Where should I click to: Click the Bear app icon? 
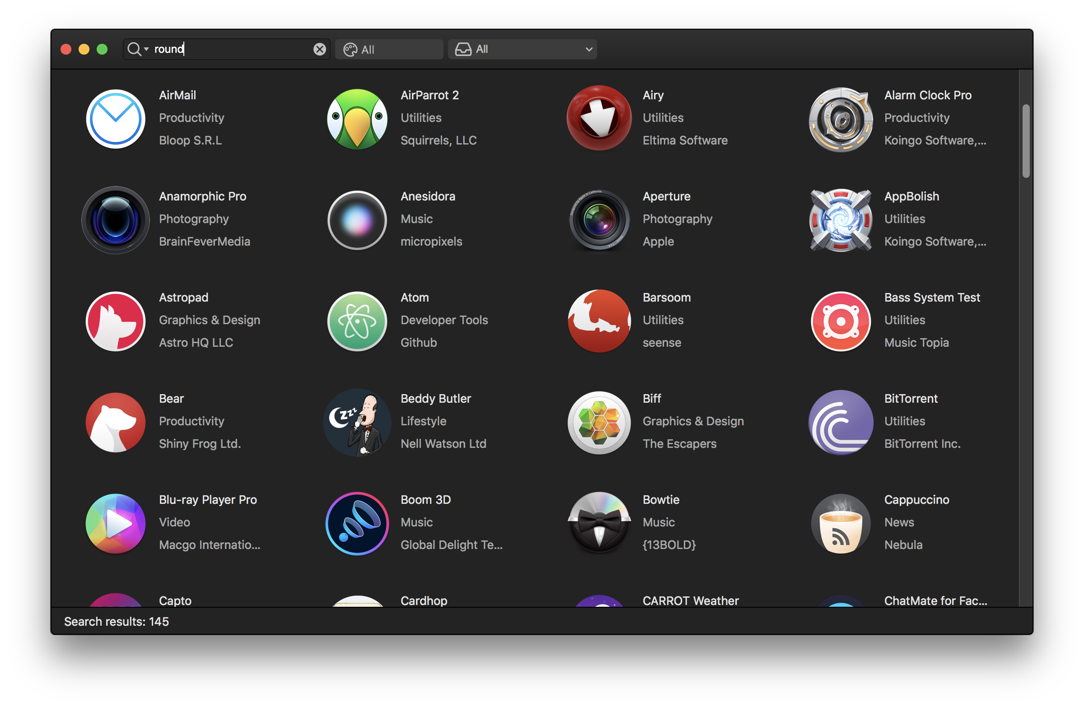(116, 423)
